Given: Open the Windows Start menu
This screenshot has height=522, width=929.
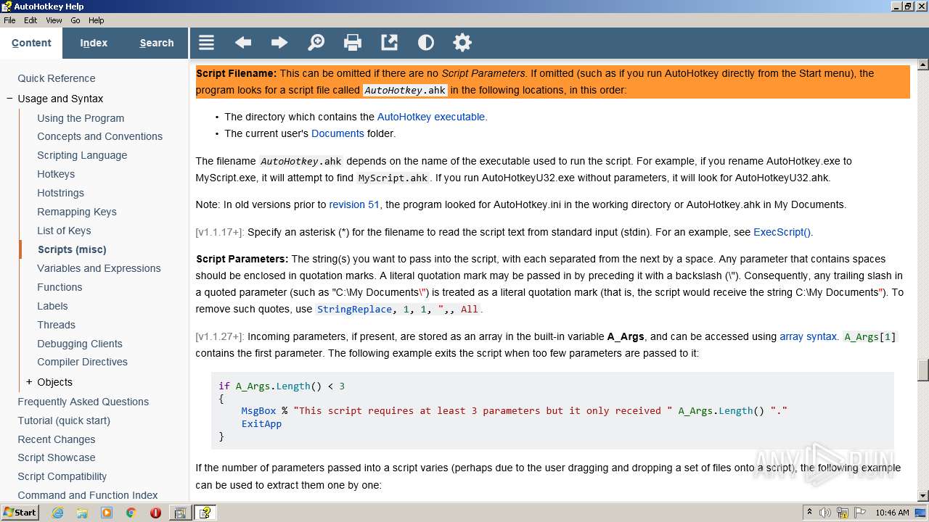Looking at the screenshot, I should pos(20,513).
